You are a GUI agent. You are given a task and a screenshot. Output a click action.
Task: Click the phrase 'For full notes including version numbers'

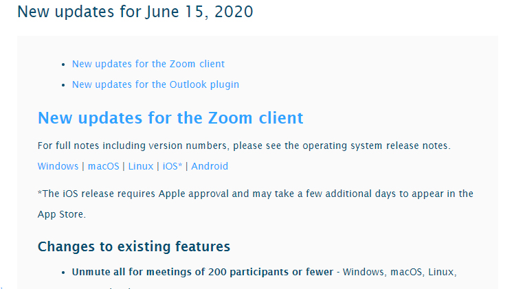(x=132, y=146)
